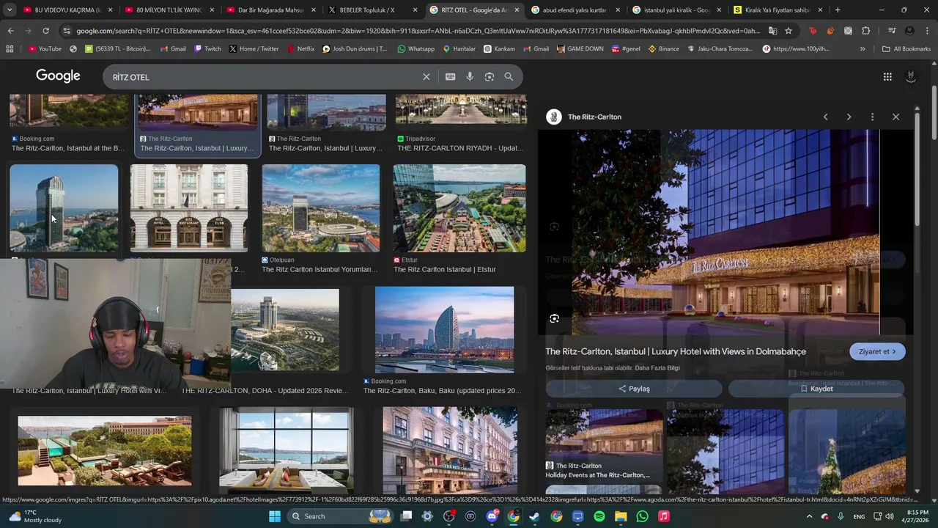938x528 pixels.
Task: Open the terrace pool garden image
Action: (105, 451)
